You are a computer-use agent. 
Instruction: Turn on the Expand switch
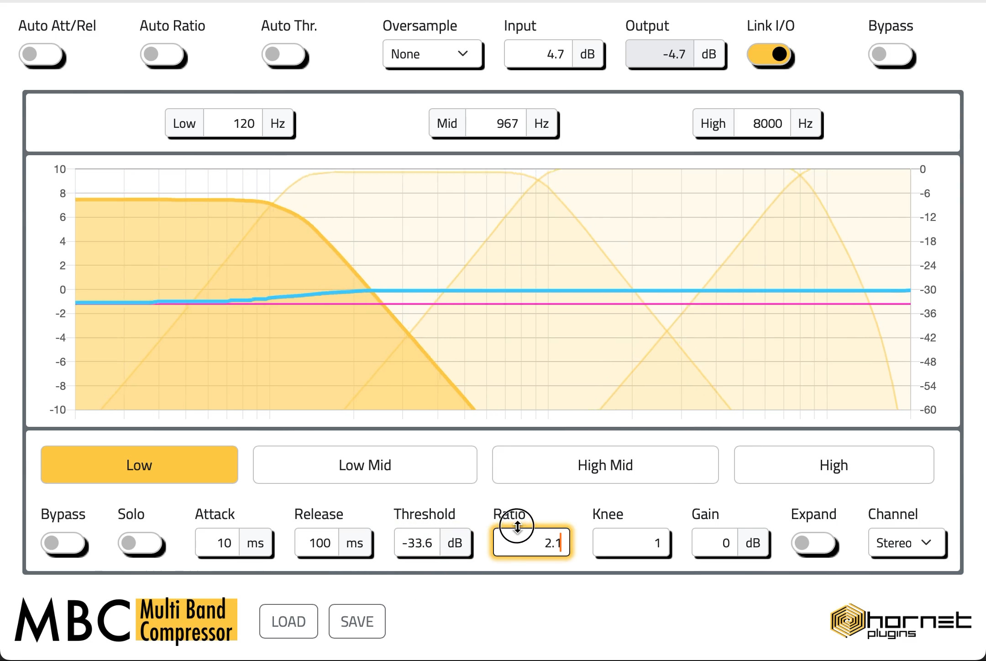(x=813, y=543)
